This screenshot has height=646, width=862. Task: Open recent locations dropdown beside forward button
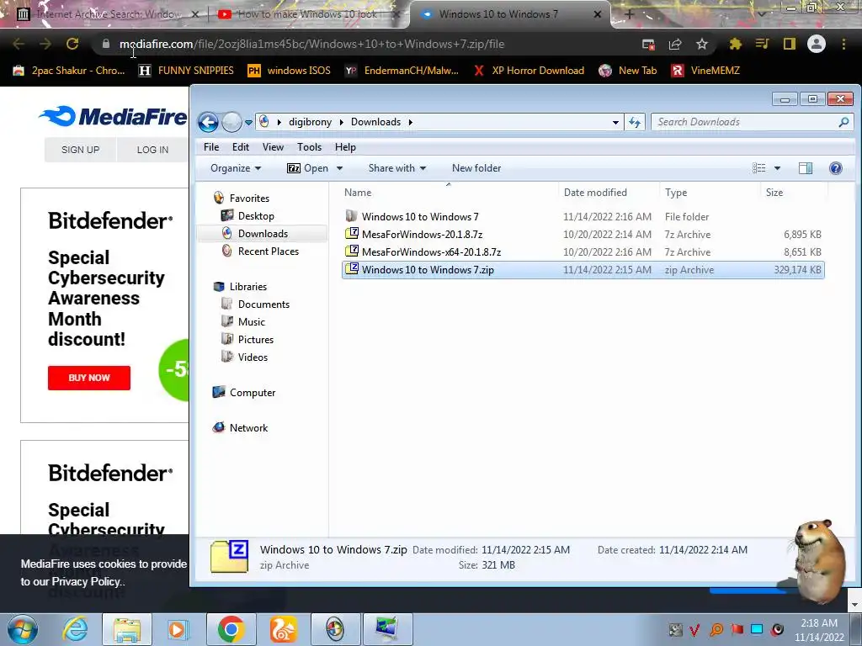(248, 123)
